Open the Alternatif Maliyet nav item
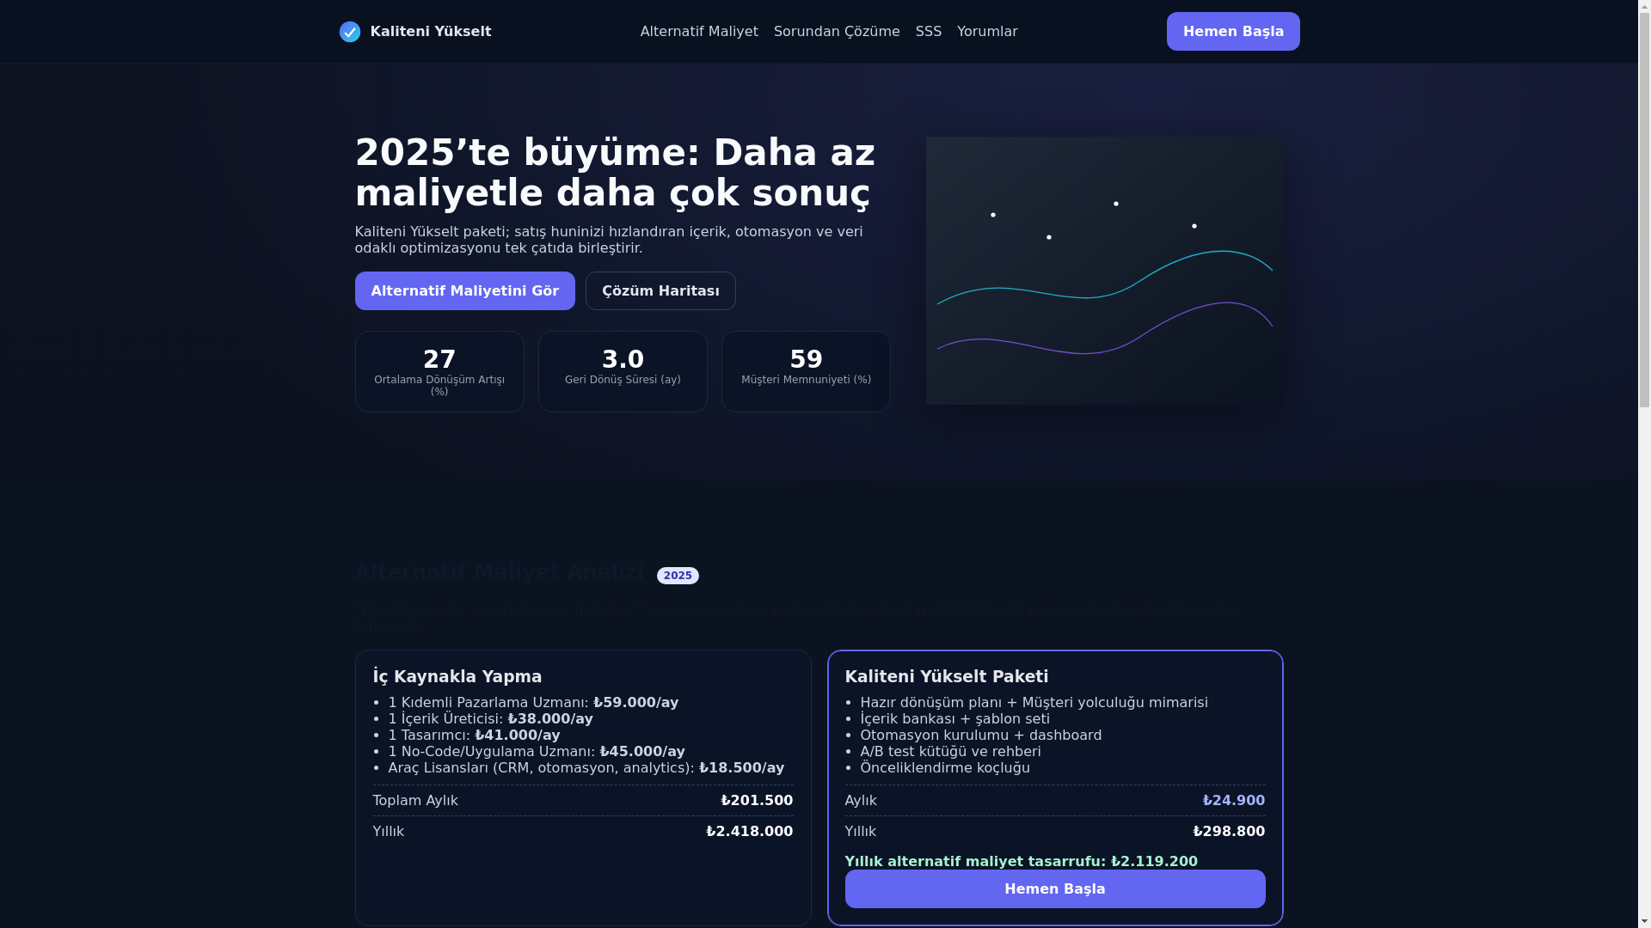The height and width of the screenshot is (928, 1651). [698, 32]
